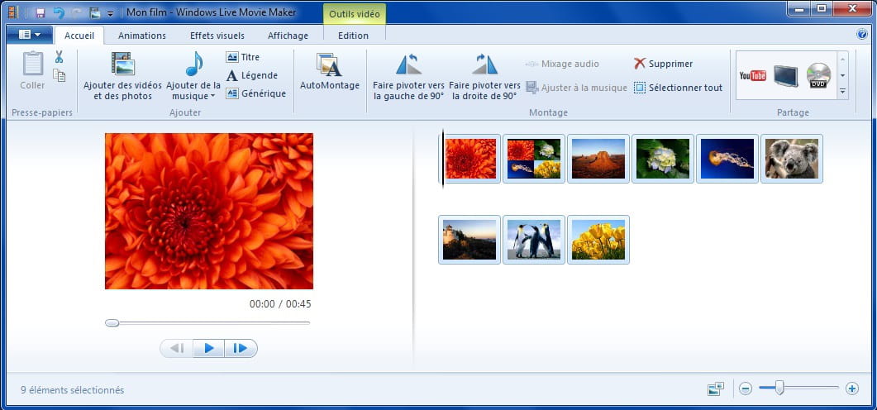877x410 pixels.
Task: Add videos and photos (Ajouter des vidéos)
Action: click(x=122, y=77)
